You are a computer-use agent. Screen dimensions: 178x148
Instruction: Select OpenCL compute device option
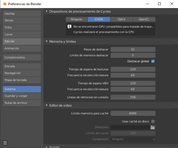(144, 19)
